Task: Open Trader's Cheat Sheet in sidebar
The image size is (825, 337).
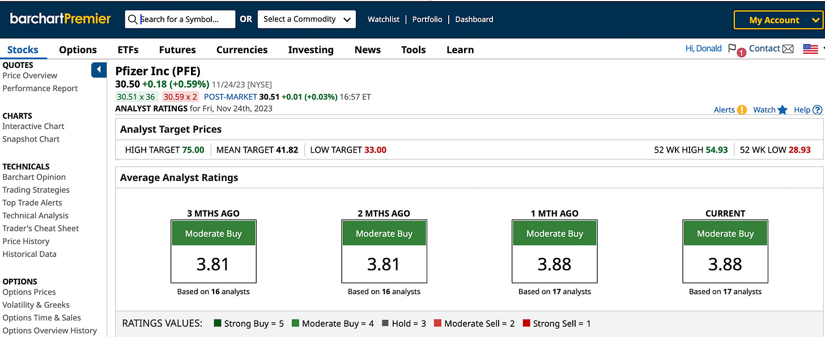Action: point(41,228)
